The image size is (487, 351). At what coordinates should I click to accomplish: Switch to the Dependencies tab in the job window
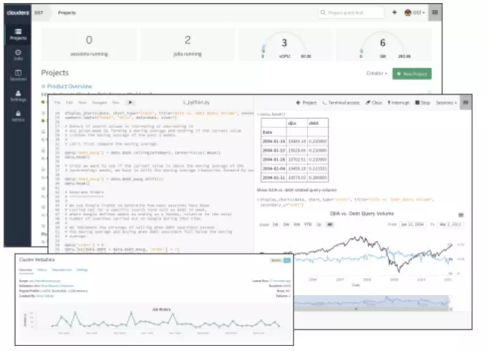point(61,270)
